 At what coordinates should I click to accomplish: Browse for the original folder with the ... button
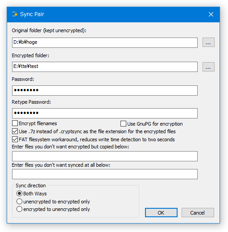coord(208,42)
